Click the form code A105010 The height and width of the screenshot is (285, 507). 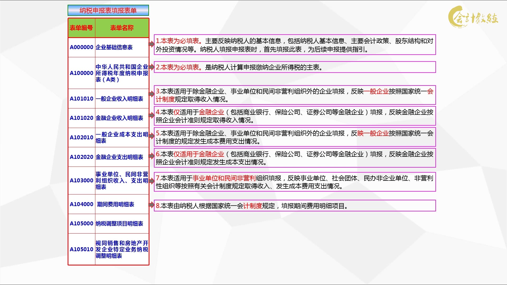[x=81, y=249]
